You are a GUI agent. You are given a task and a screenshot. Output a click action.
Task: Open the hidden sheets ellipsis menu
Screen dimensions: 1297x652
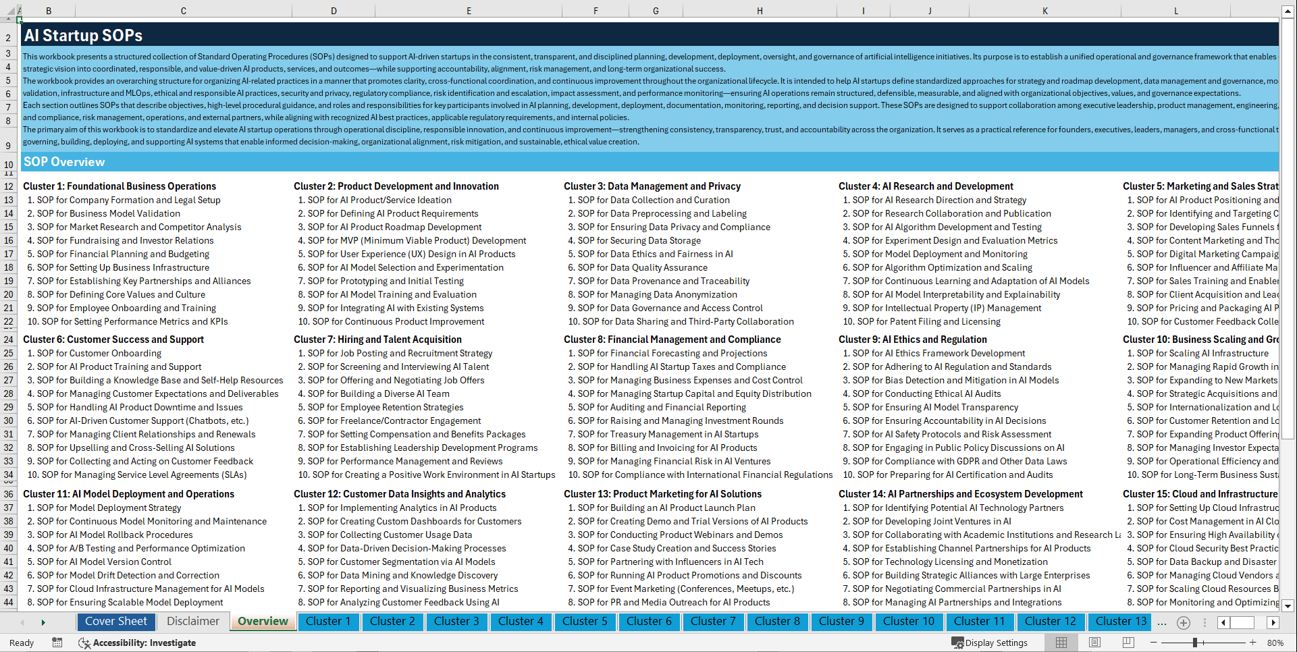tap(1161, 623)
